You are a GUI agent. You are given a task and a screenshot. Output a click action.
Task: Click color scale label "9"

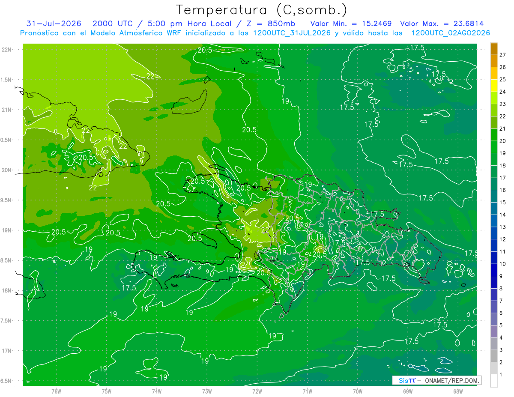click(x=501, y=276)
